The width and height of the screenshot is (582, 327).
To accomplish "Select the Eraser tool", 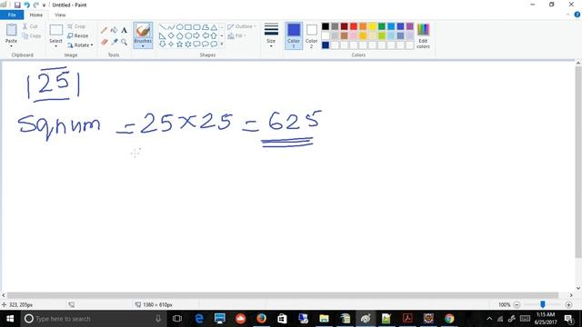I will tap(105, 43).
